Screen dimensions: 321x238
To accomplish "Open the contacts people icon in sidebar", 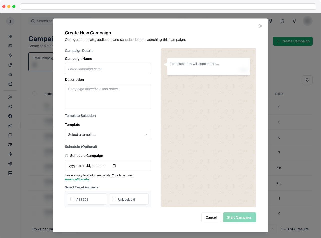I will [10, 97].
